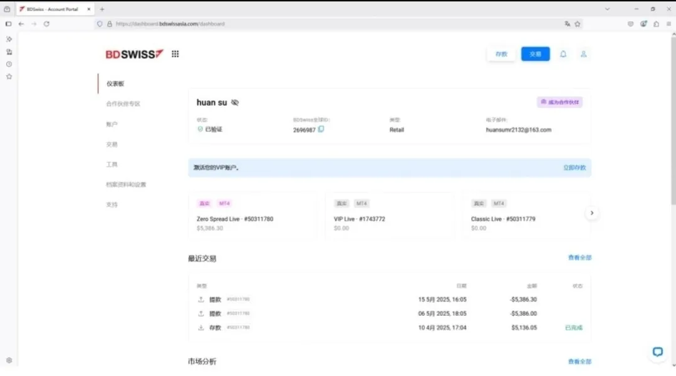Viewport: 676px width, 376px height.
Task: Click the 存款 button in header
Action: coord(501,54)
